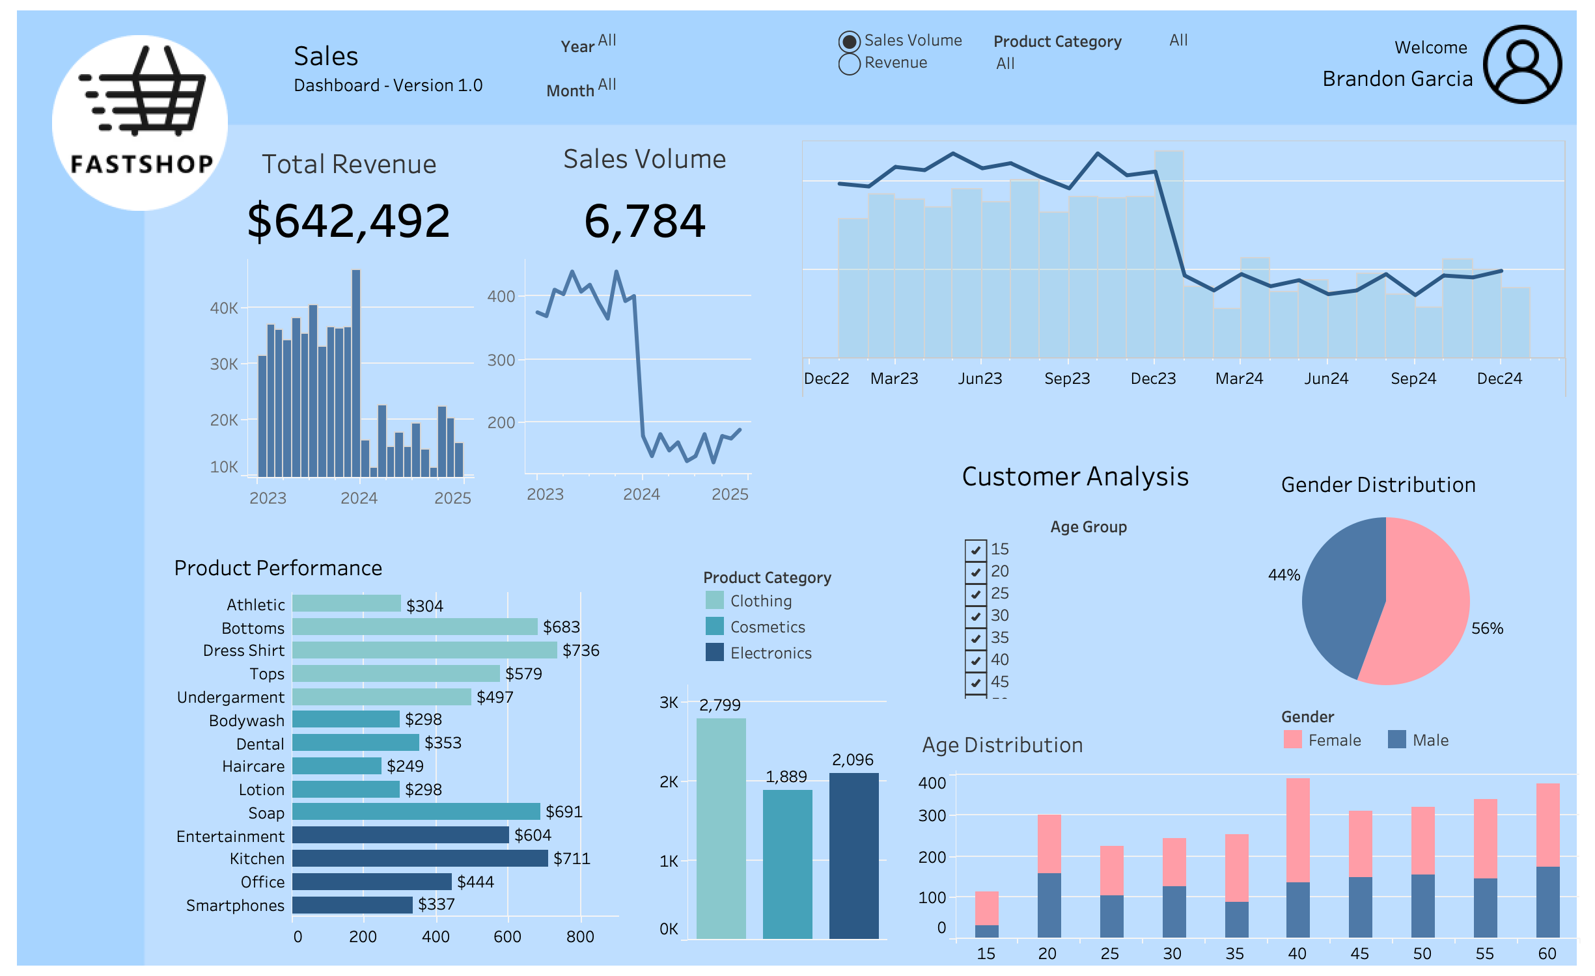
Task: Select the Dress Shirt $736 bar
Action: coord(424,650)
